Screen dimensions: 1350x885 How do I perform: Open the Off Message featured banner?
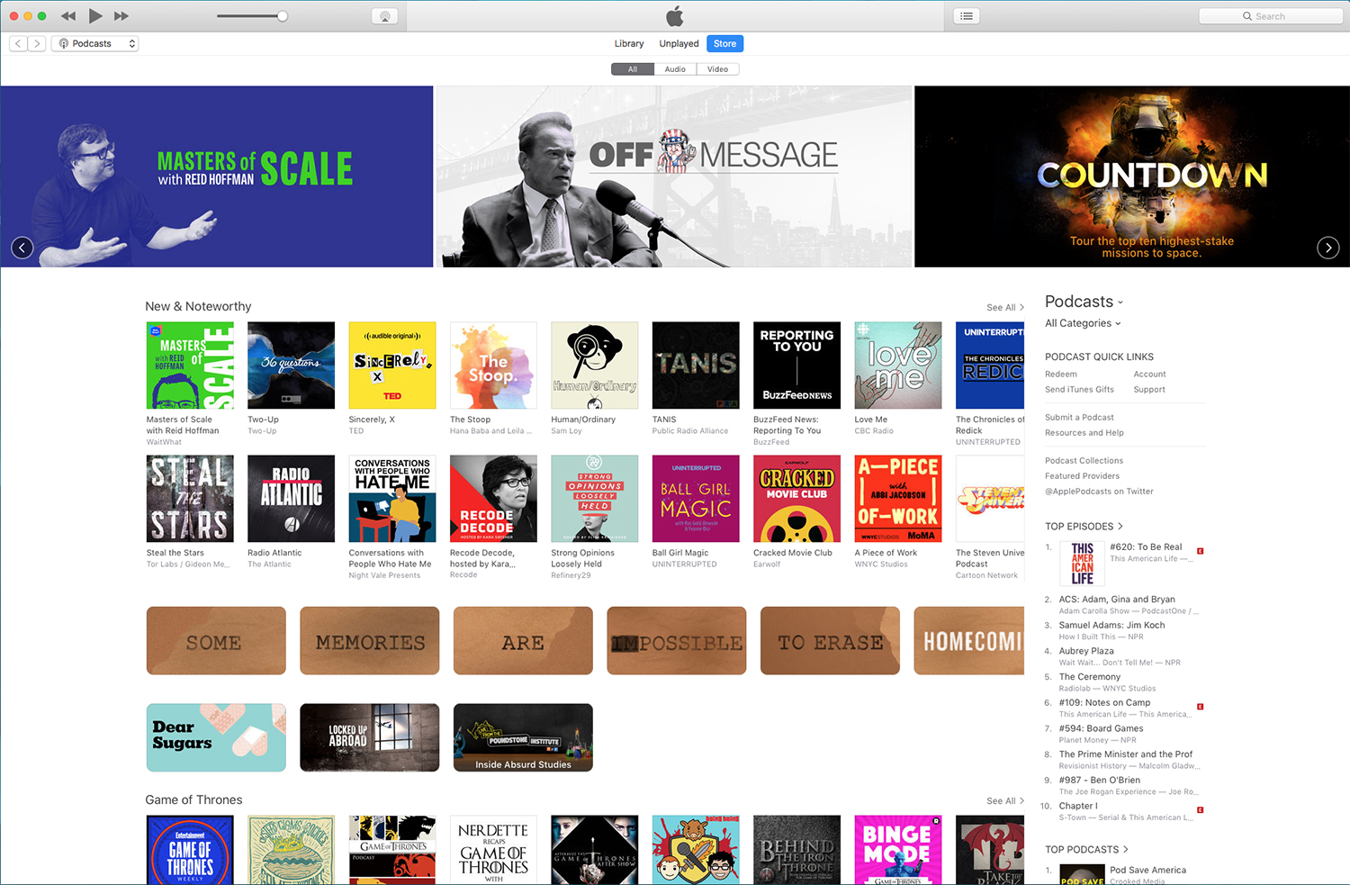(674, 176)
